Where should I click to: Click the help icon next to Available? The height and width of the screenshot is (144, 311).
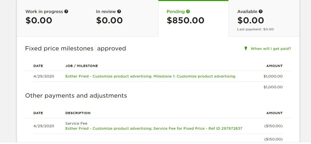(x=261, y=12)
